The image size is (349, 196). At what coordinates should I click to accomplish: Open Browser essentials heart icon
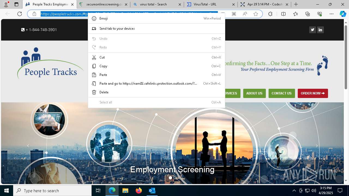point(320,14)
